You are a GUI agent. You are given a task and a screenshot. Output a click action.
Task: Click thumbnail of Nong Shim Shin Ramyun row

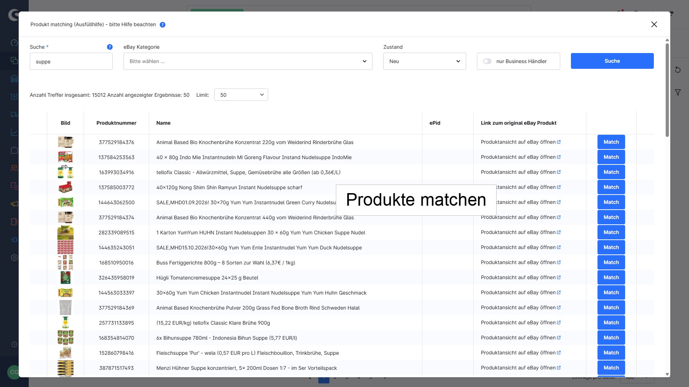coord(65,187)
